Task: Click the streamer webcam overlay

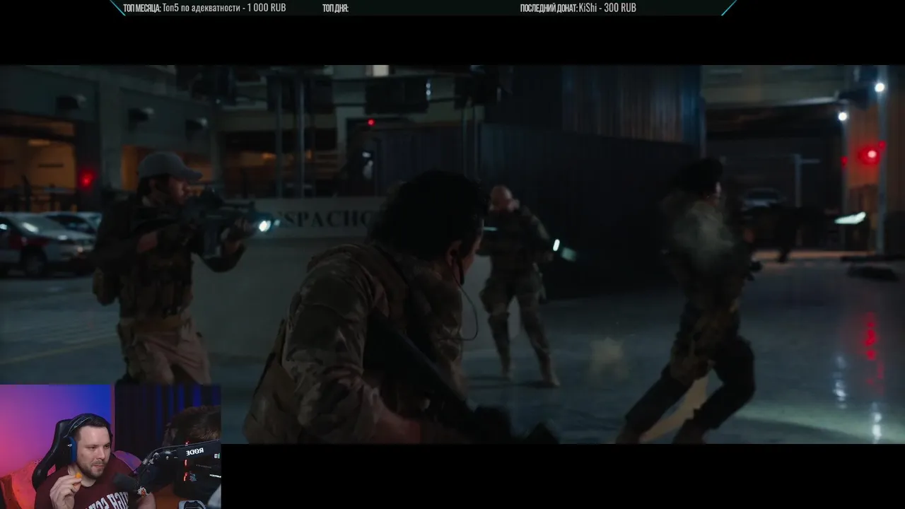Action: tap(110, 447)
